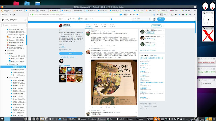Open Twitter Messages navigation item
The image size is (216, 121).
coord(89,19)
